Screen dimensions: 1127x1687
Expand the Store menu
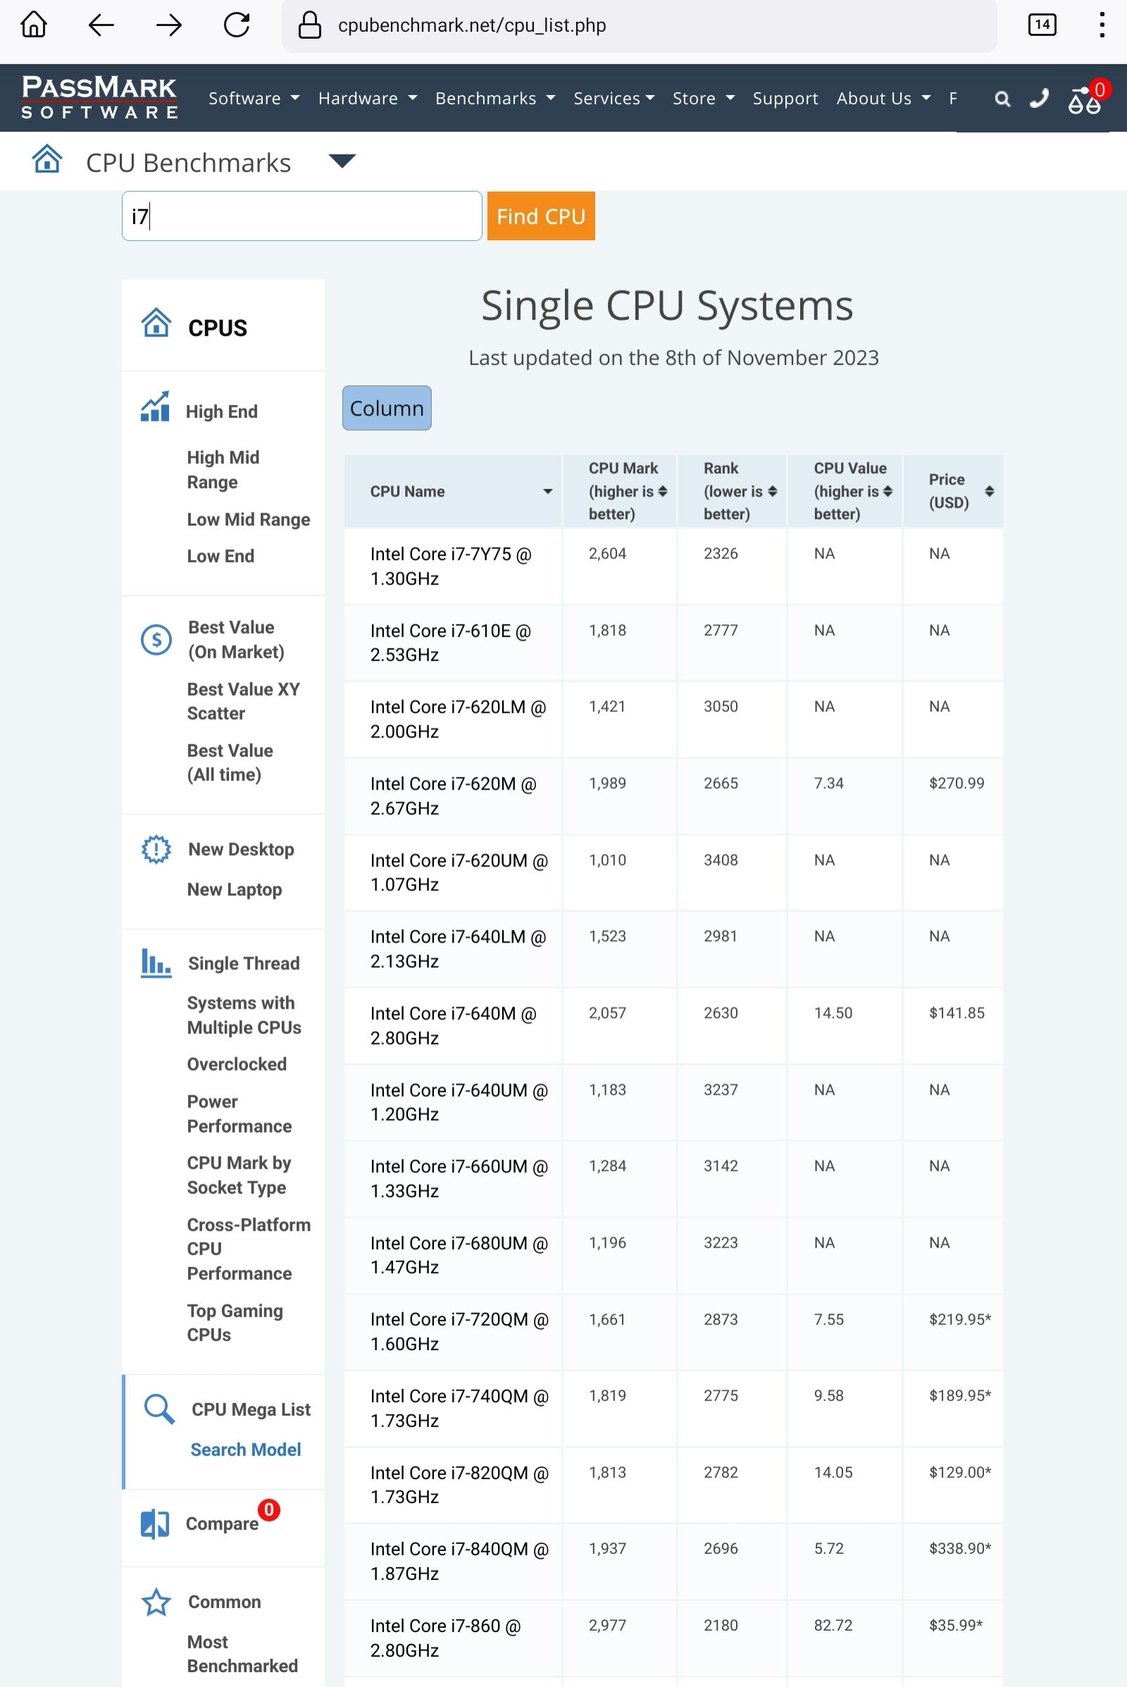pos(704,99)
